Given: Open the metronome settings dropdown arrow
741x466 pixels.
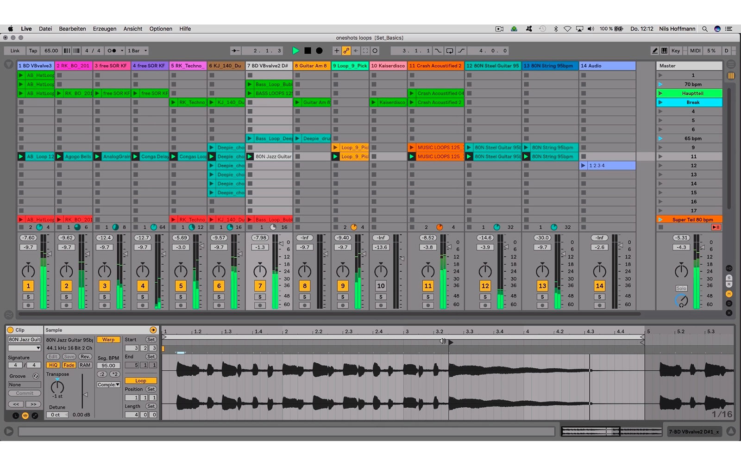Looking at the screenshot, I should pos(122,50).
